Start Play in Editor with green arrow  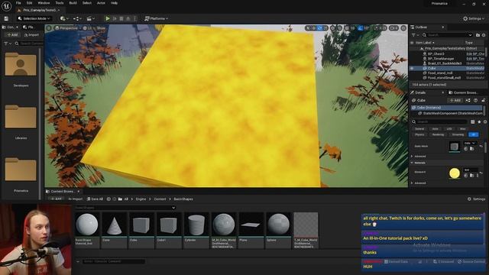(108, 18)
